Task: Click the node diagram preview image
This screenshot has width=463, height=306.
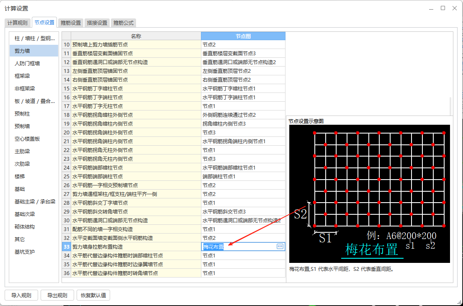Action: click(x=369, y=194)
